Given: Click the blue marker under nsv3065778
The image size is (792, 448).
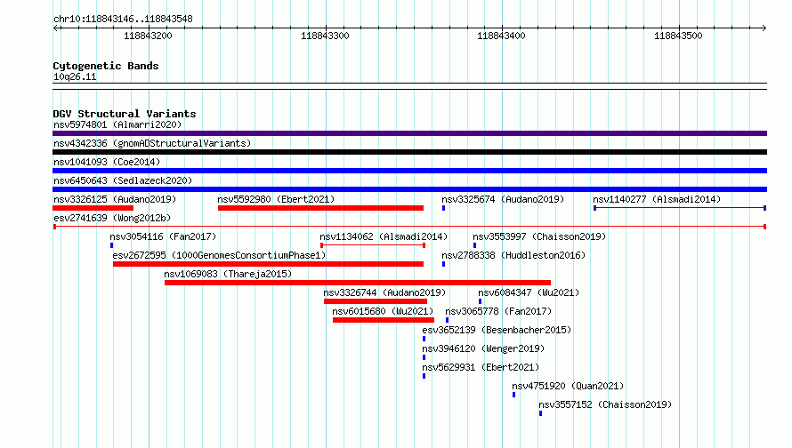Looking at the screenshot, I should [447, 320].
